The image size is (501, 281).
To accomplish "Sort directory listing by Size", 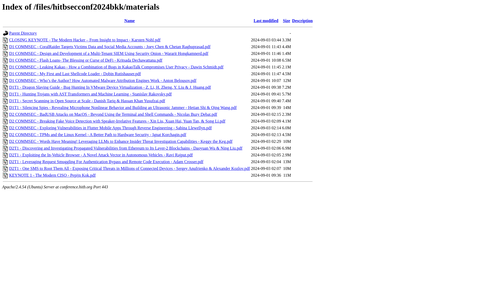I will pos(287,21).
